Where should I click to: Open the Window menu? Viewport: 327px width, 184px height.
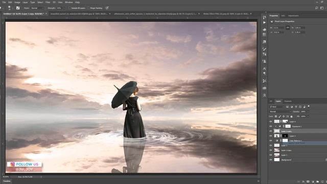69,2
